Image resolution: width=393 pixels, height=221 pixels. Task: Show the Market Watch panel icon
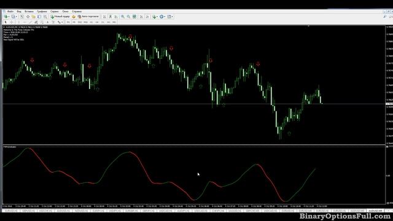click(22, 17)
